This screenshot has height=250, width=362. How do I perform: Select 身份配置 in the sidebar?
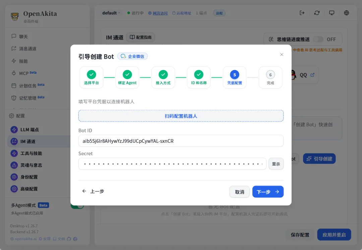(x=39, y=177)
